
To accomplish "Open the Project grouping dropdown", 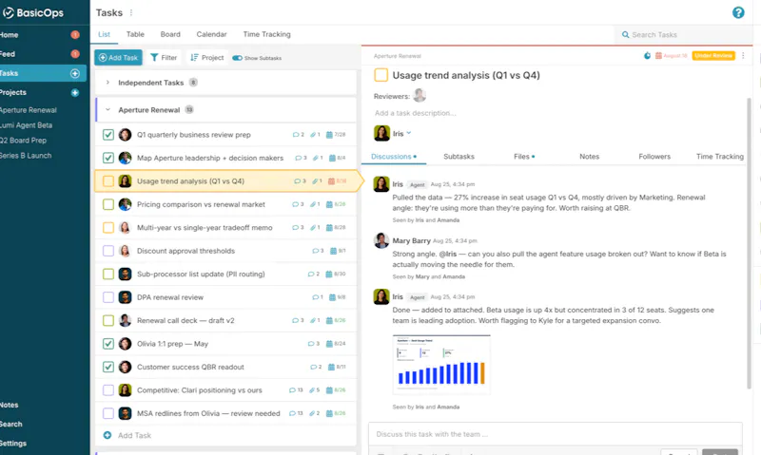I will point(207,58).
